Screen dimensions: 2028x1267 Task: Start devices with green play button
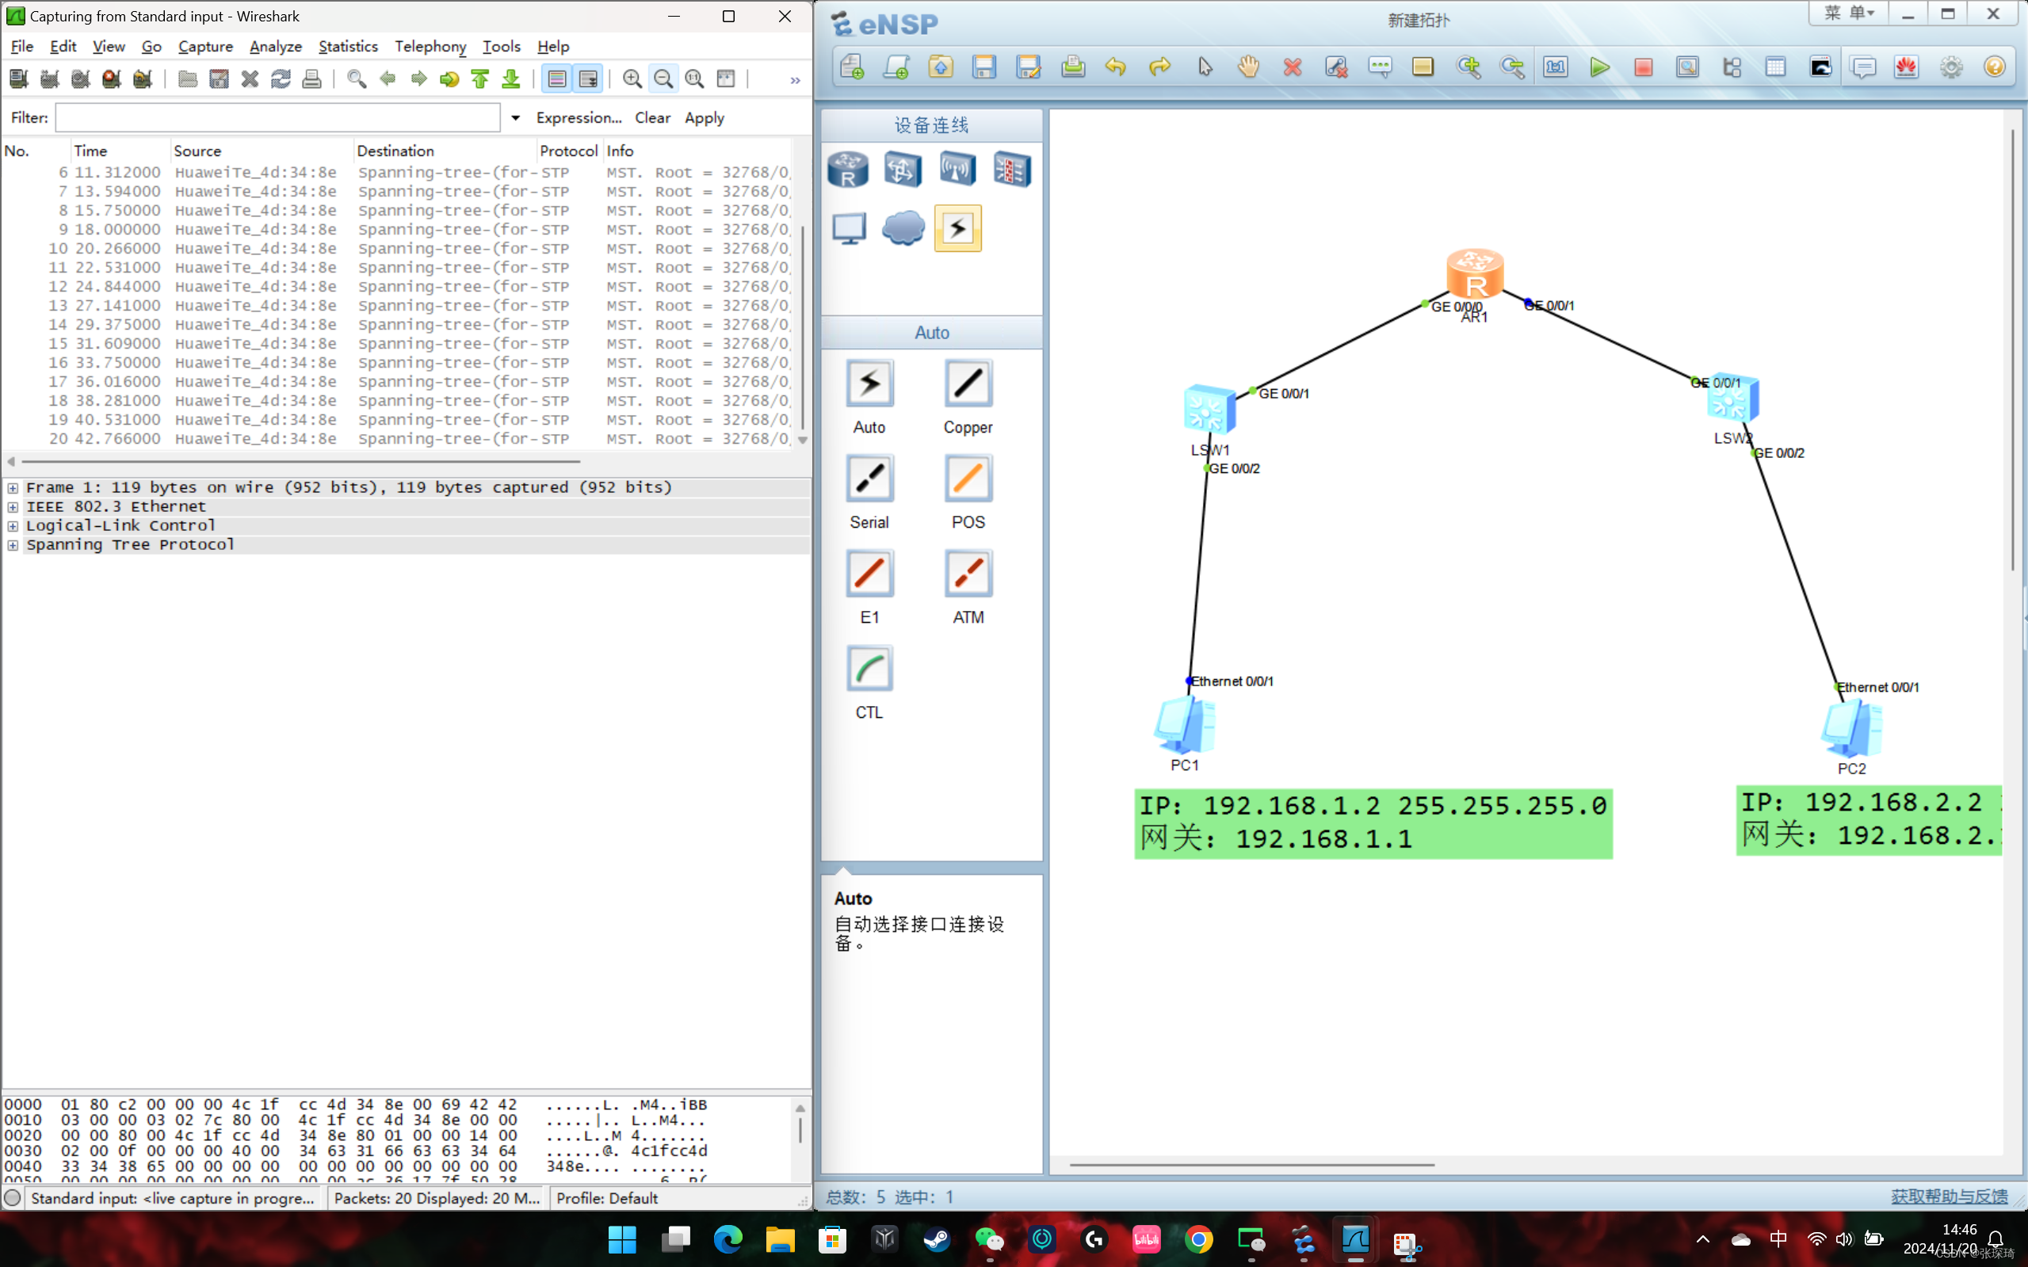[x=1599, y=67]
